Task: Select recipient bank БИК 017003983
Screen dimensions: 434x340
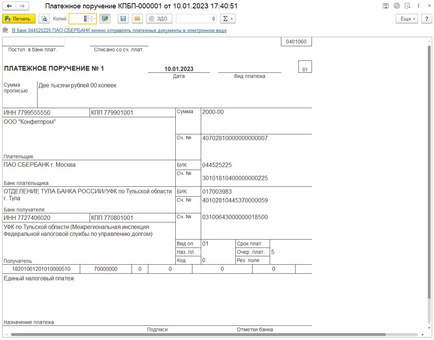Action: pos(217,191)
